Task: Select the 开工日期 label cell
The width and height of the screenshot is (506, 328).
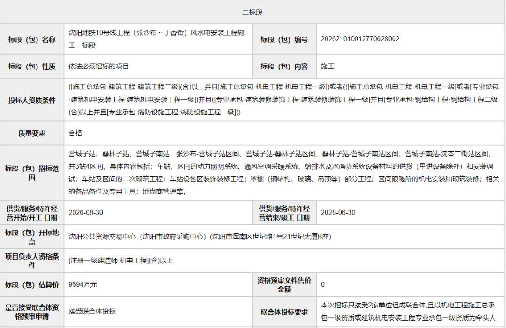Action: pos(32,213)
